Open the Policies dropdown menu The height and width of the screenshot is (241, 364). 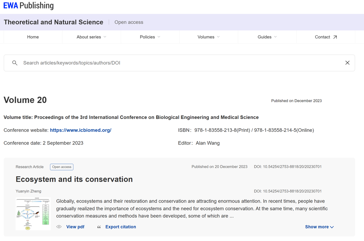click(150, 37)
